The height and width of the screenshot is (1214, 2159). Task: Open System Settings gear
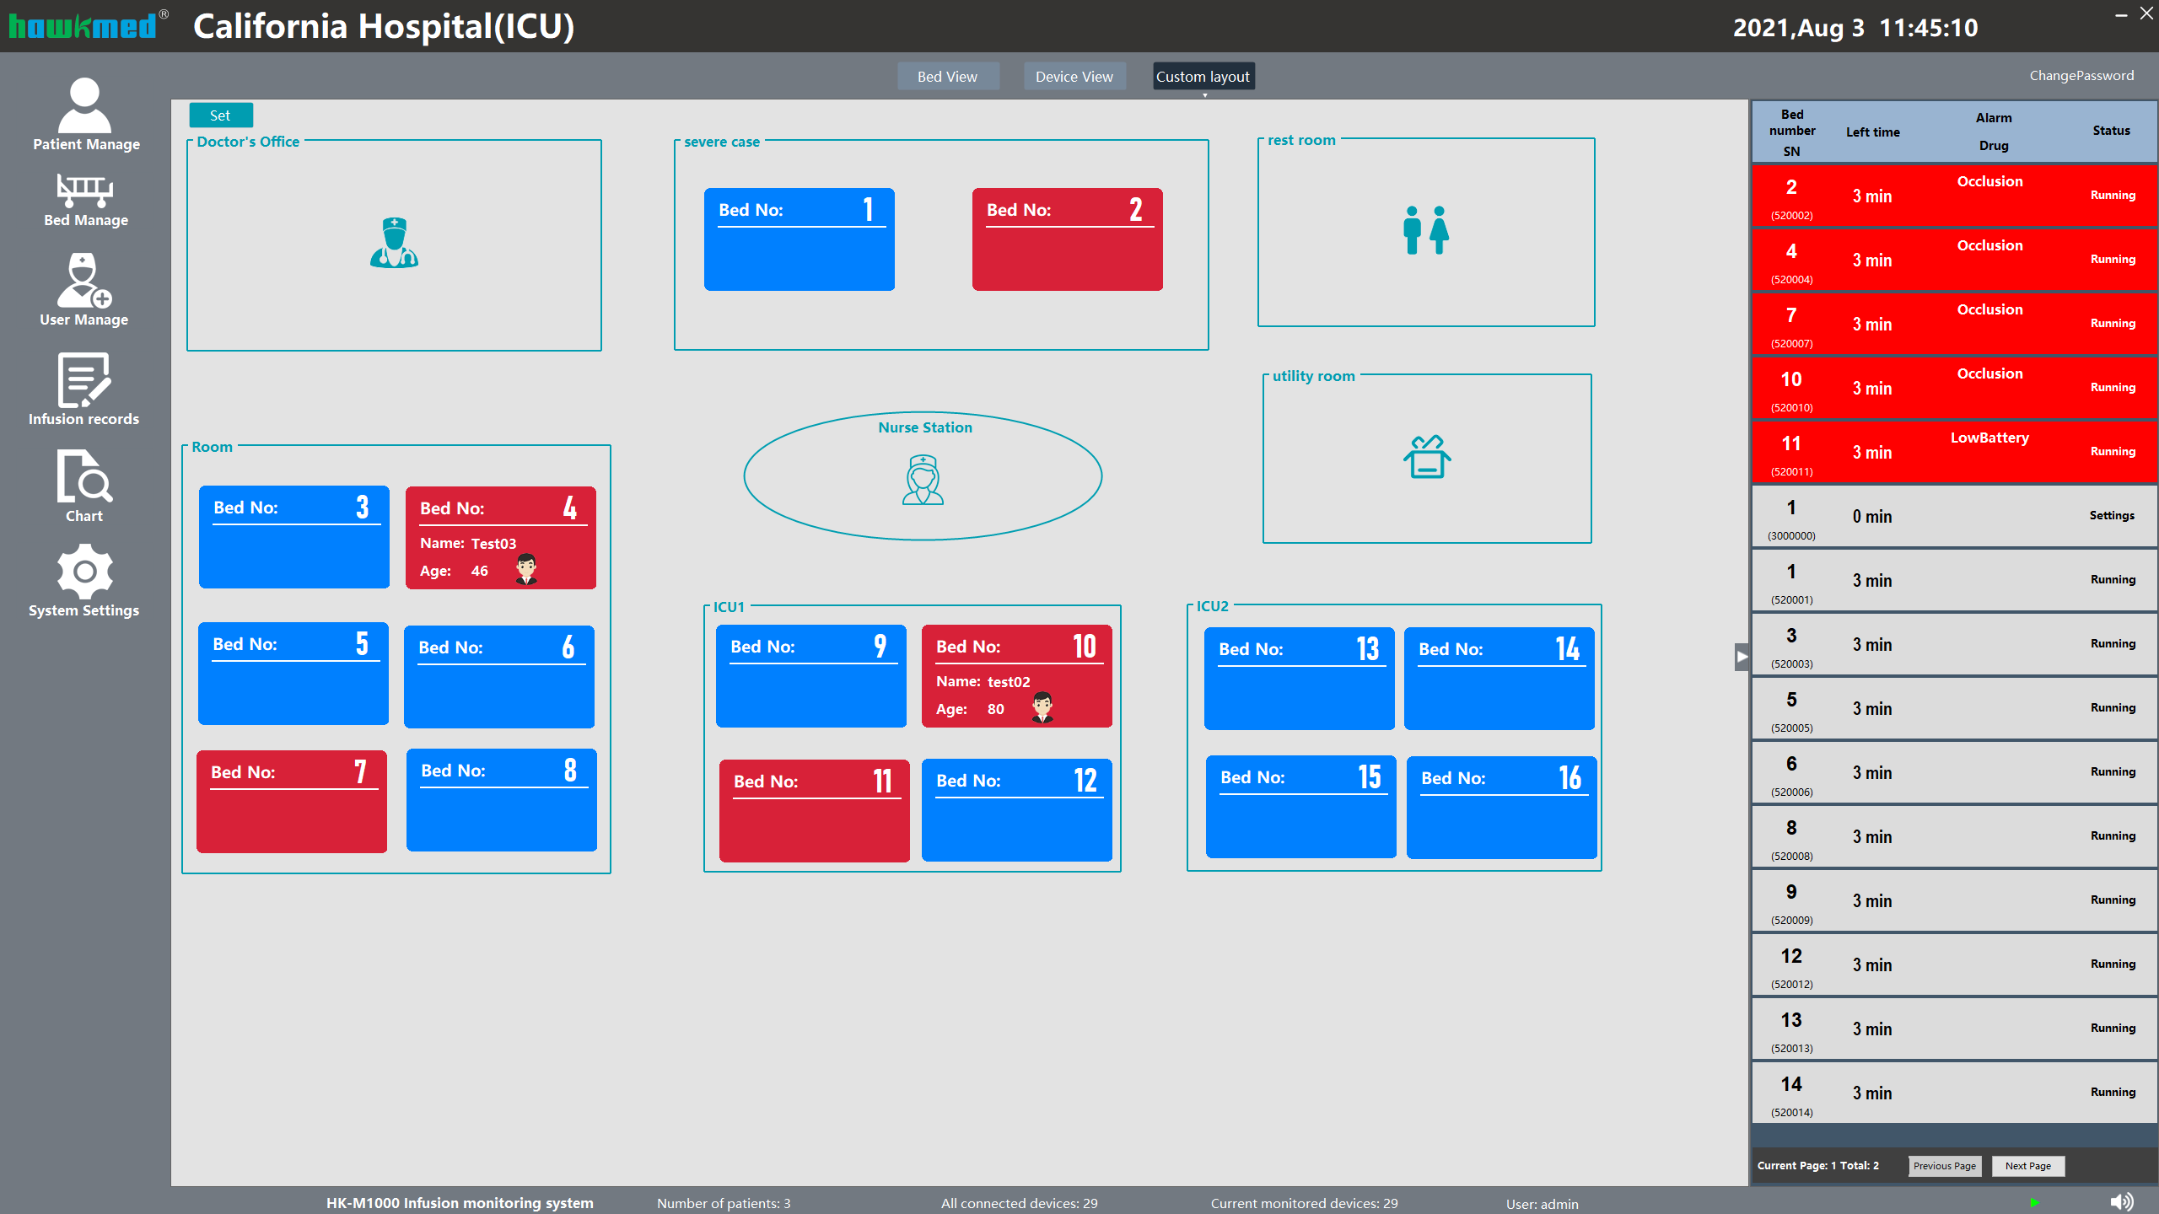83,582
